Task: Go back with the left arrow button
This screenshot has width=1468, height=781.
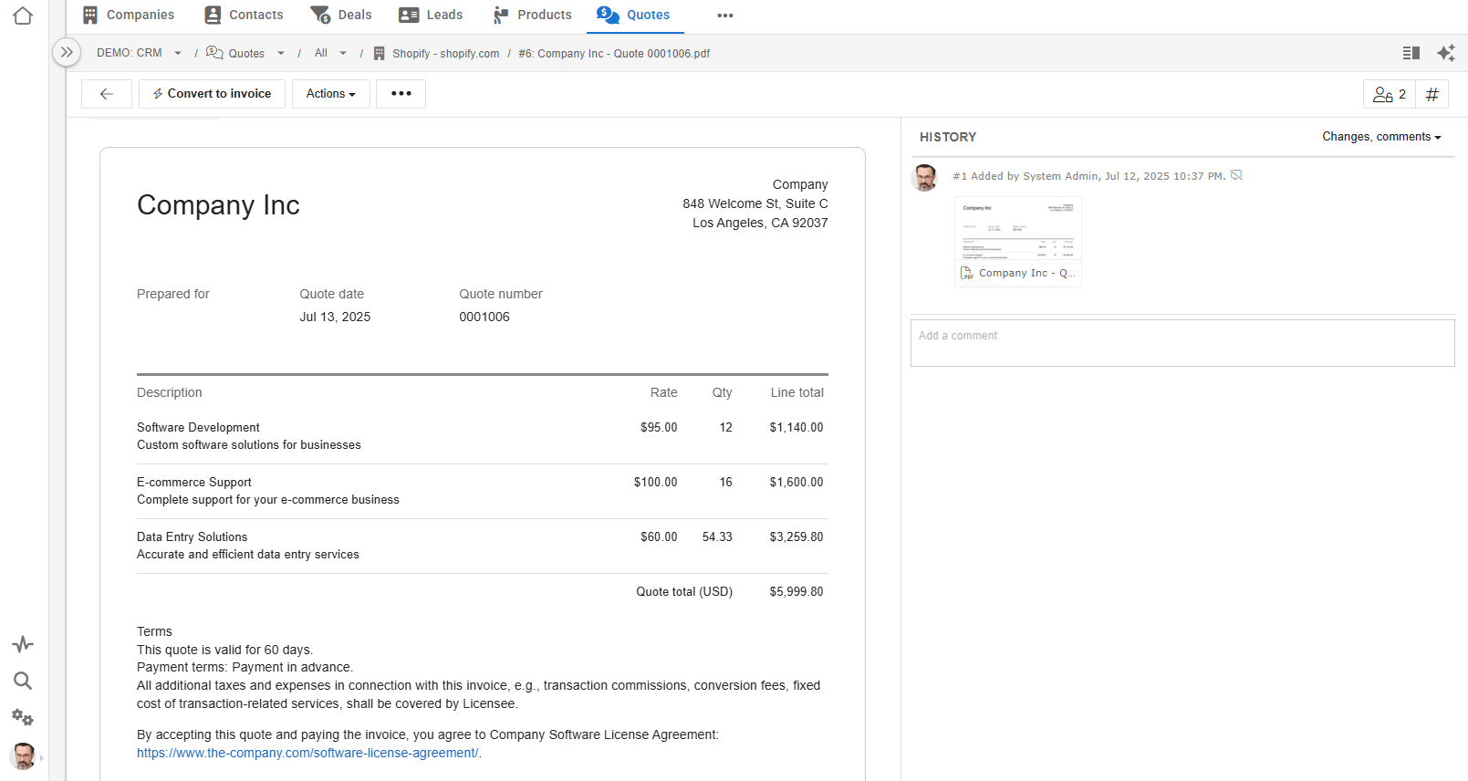Action: point(107,94)
